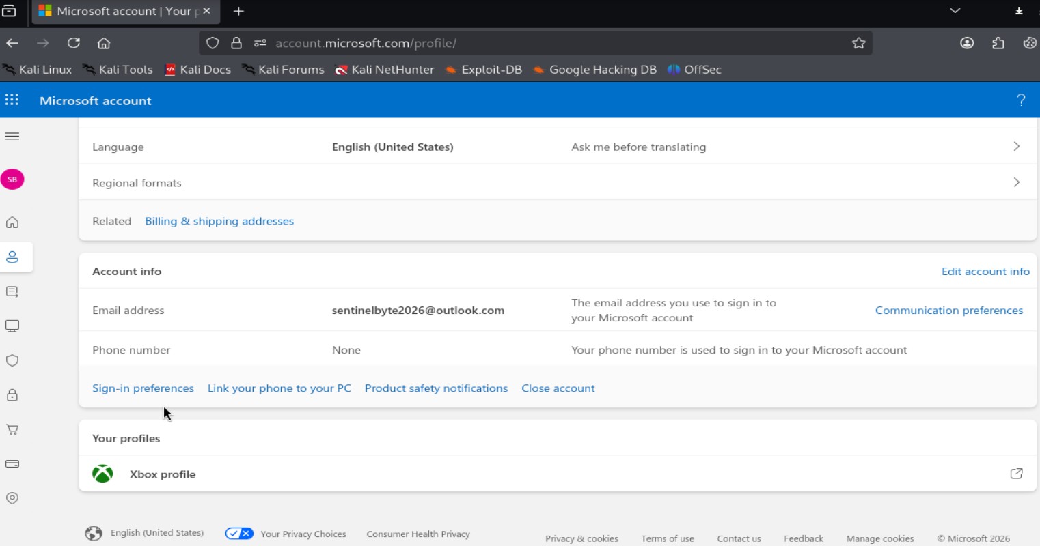Open the browser tab list dropdown
The width and height of the screenshot is (1040, 546).
click(955, 11)
